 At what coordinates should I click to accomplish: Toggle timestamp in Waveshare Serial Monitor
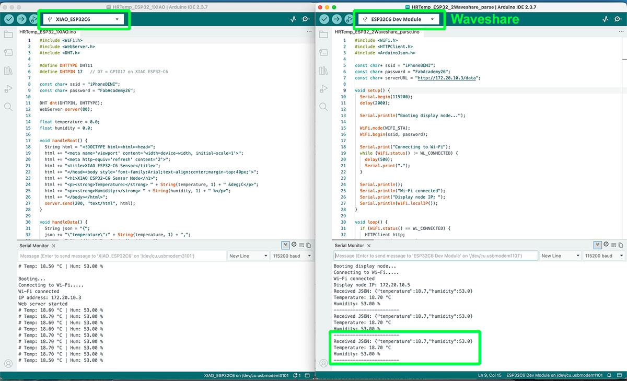pos(606,245)
